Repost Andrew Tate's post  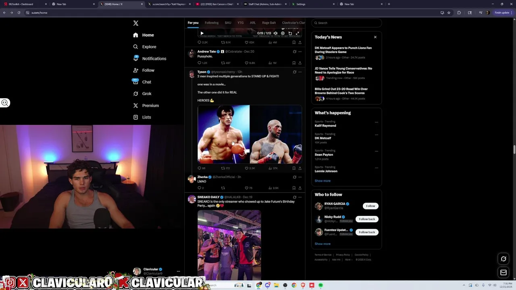pyautogui.click(x=223, y=63)
